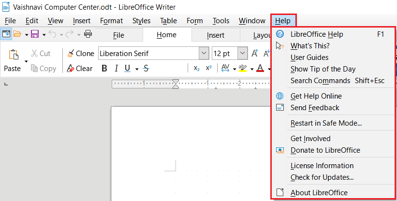Toggle underline formatting
397x201 pixels.
(127, 68)
